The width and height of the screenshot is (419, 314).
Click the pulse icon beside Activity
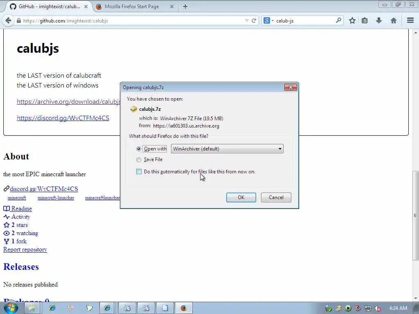(x=7, y=217)
